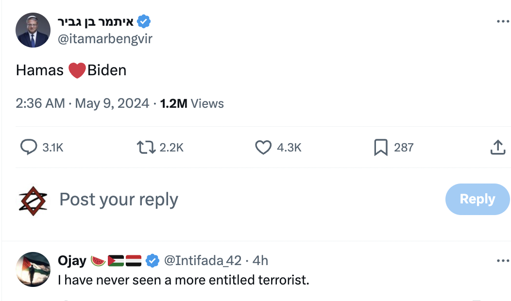Like the tweet with heart icon
This screenshot has height=301, width=511.
click(x=263, y=147)
